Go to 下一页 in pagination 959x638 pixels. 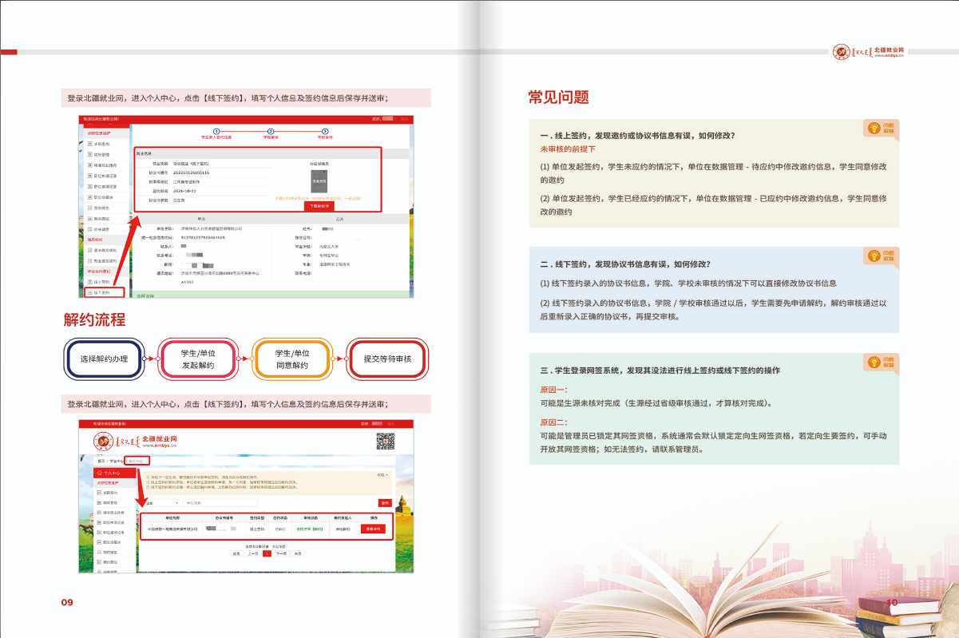[281, 553]
